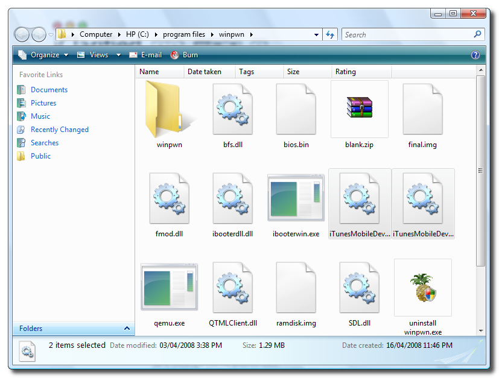
Task: Click the vertical scrollbar down arrow
Action: point(480,331)
